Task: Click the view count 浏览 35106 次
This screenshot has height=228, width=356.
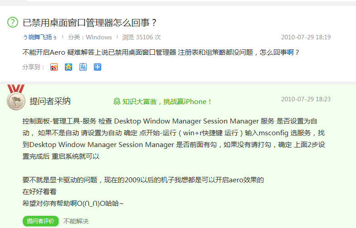Action: [x=141, y=37]
